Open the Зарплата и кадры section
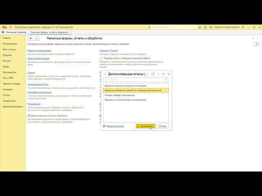Screen dimensions: 262x196 tap(11, 84)
